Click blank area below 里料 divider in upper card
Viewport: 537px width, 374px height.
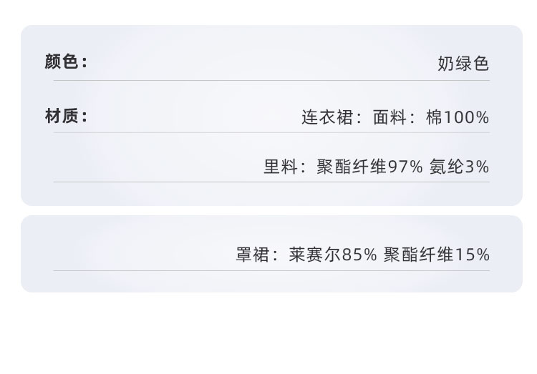271,194
